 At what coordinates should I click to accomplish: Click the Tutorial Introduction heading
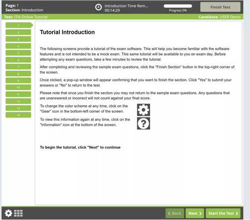pos(67,32)
